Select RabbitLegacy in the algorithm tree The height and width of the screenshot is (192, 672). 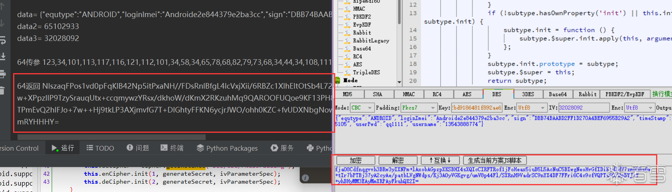371,41
